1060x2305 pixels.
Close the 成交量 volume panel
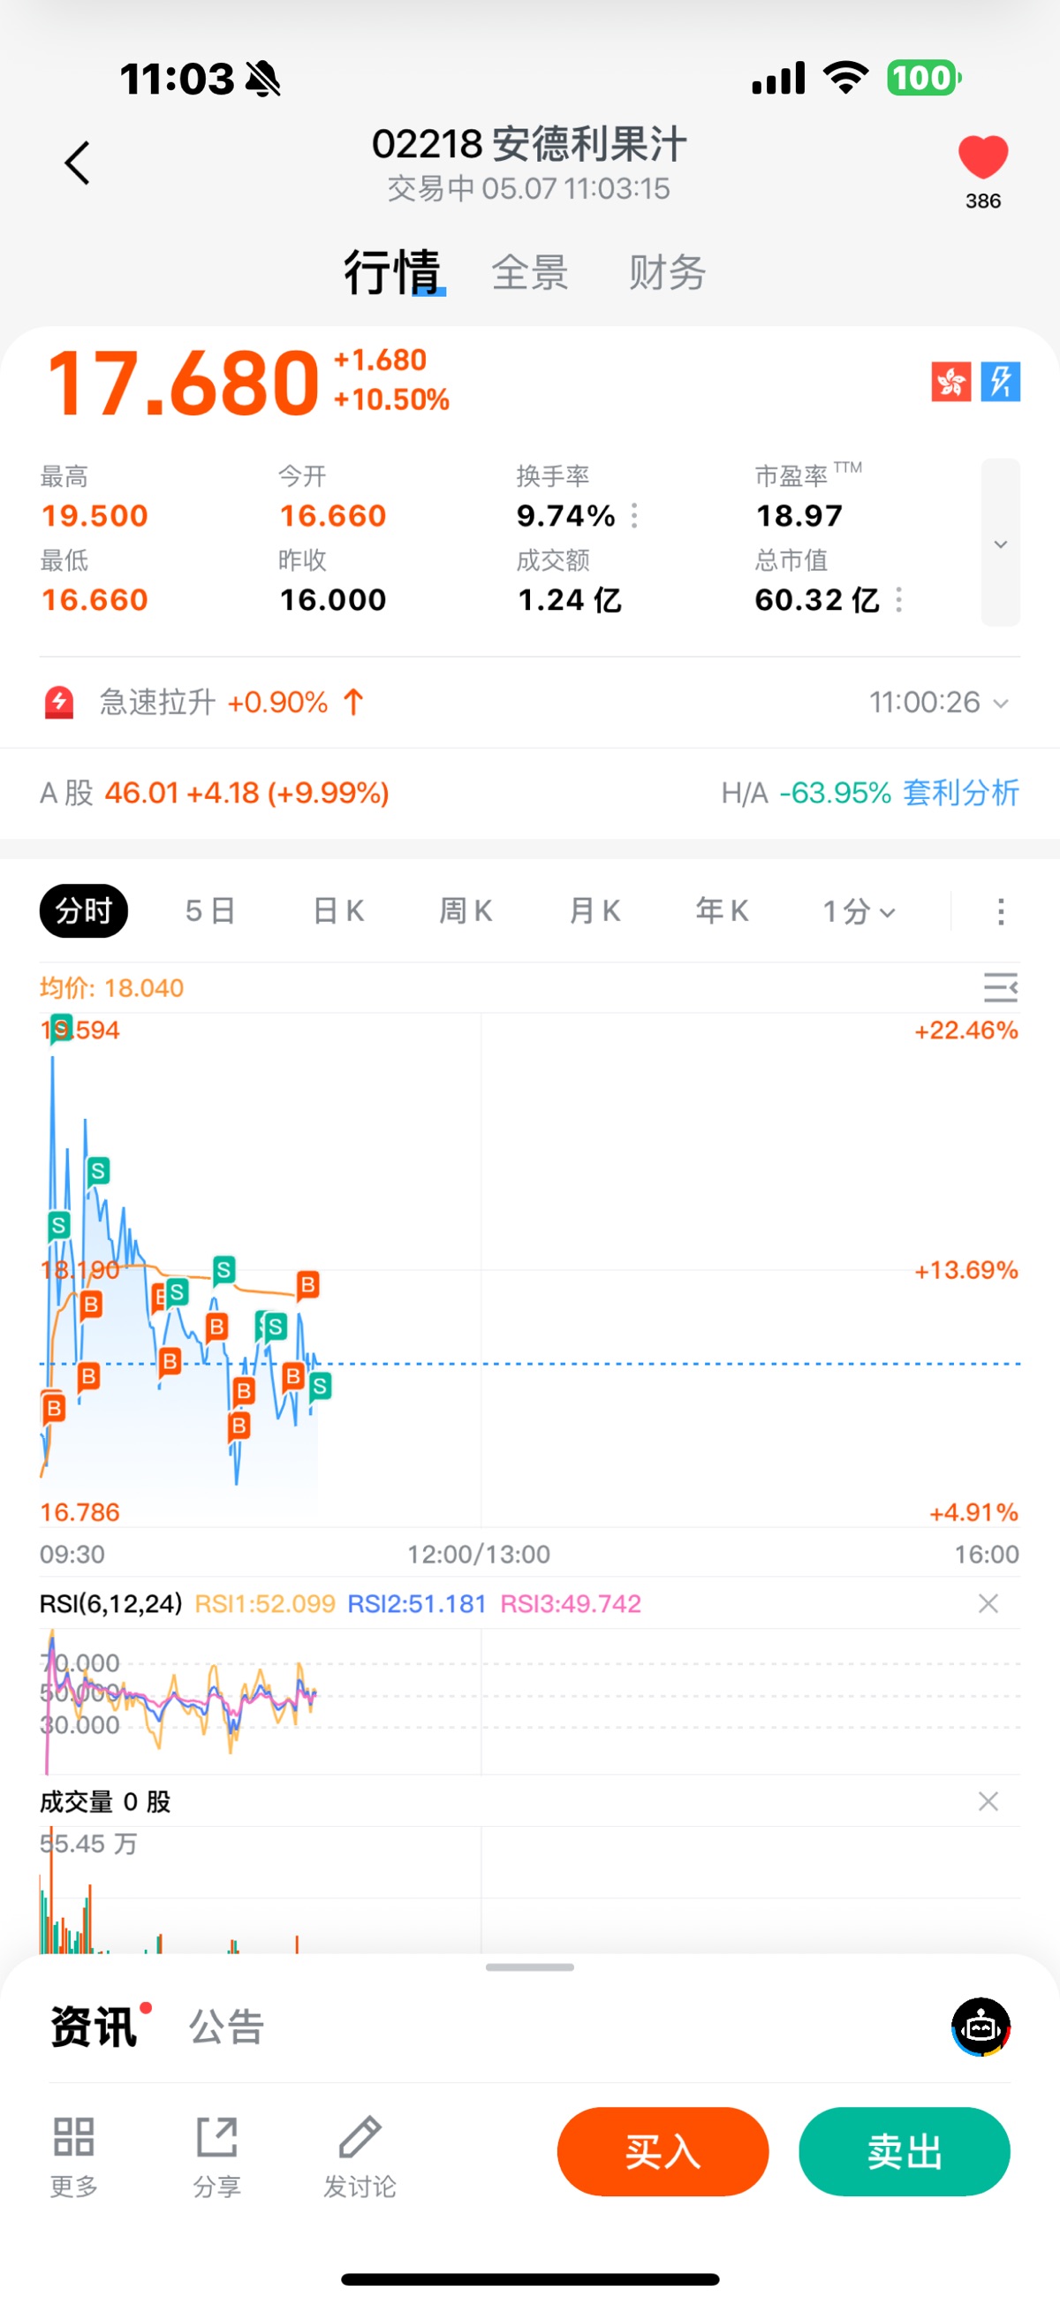[x=988, y=1801]
